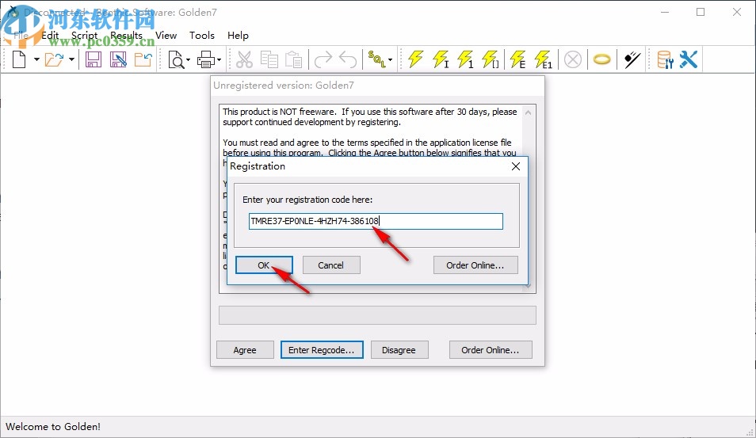
Task: Maximize the Golden7 main window
Action: pyautogui.click(x=701, y=12)
